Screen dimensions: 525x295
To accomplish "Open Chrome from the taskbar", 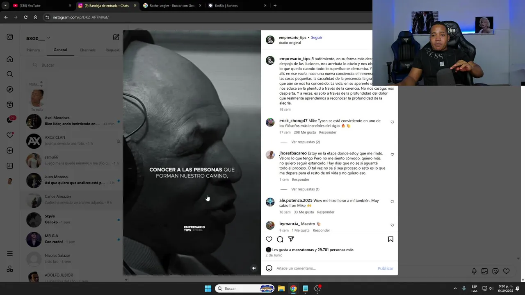I will click(x=293, y=288).
